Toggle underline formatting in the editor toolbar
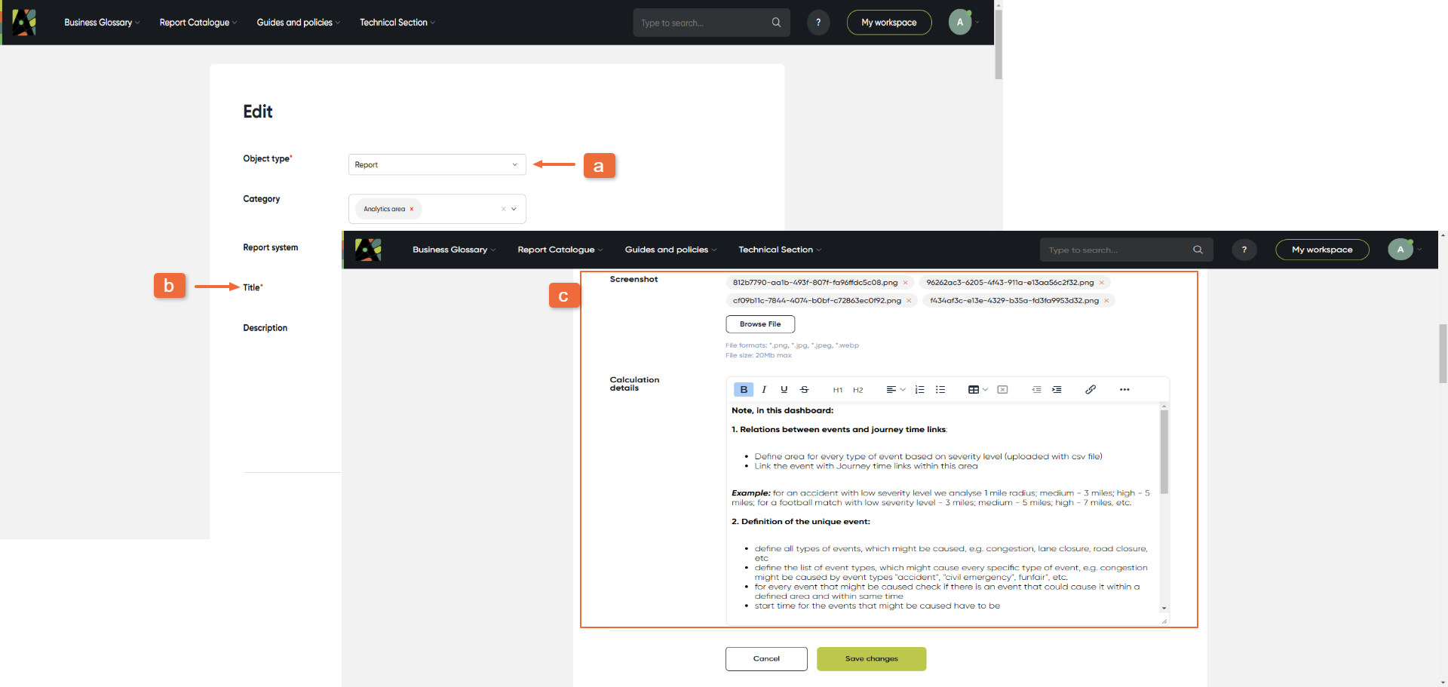This screenshot has width=1448, height=687. tap(784, 390)
